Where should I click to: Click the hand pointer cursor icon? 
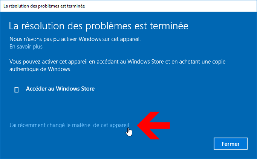(x=129, y=132)
